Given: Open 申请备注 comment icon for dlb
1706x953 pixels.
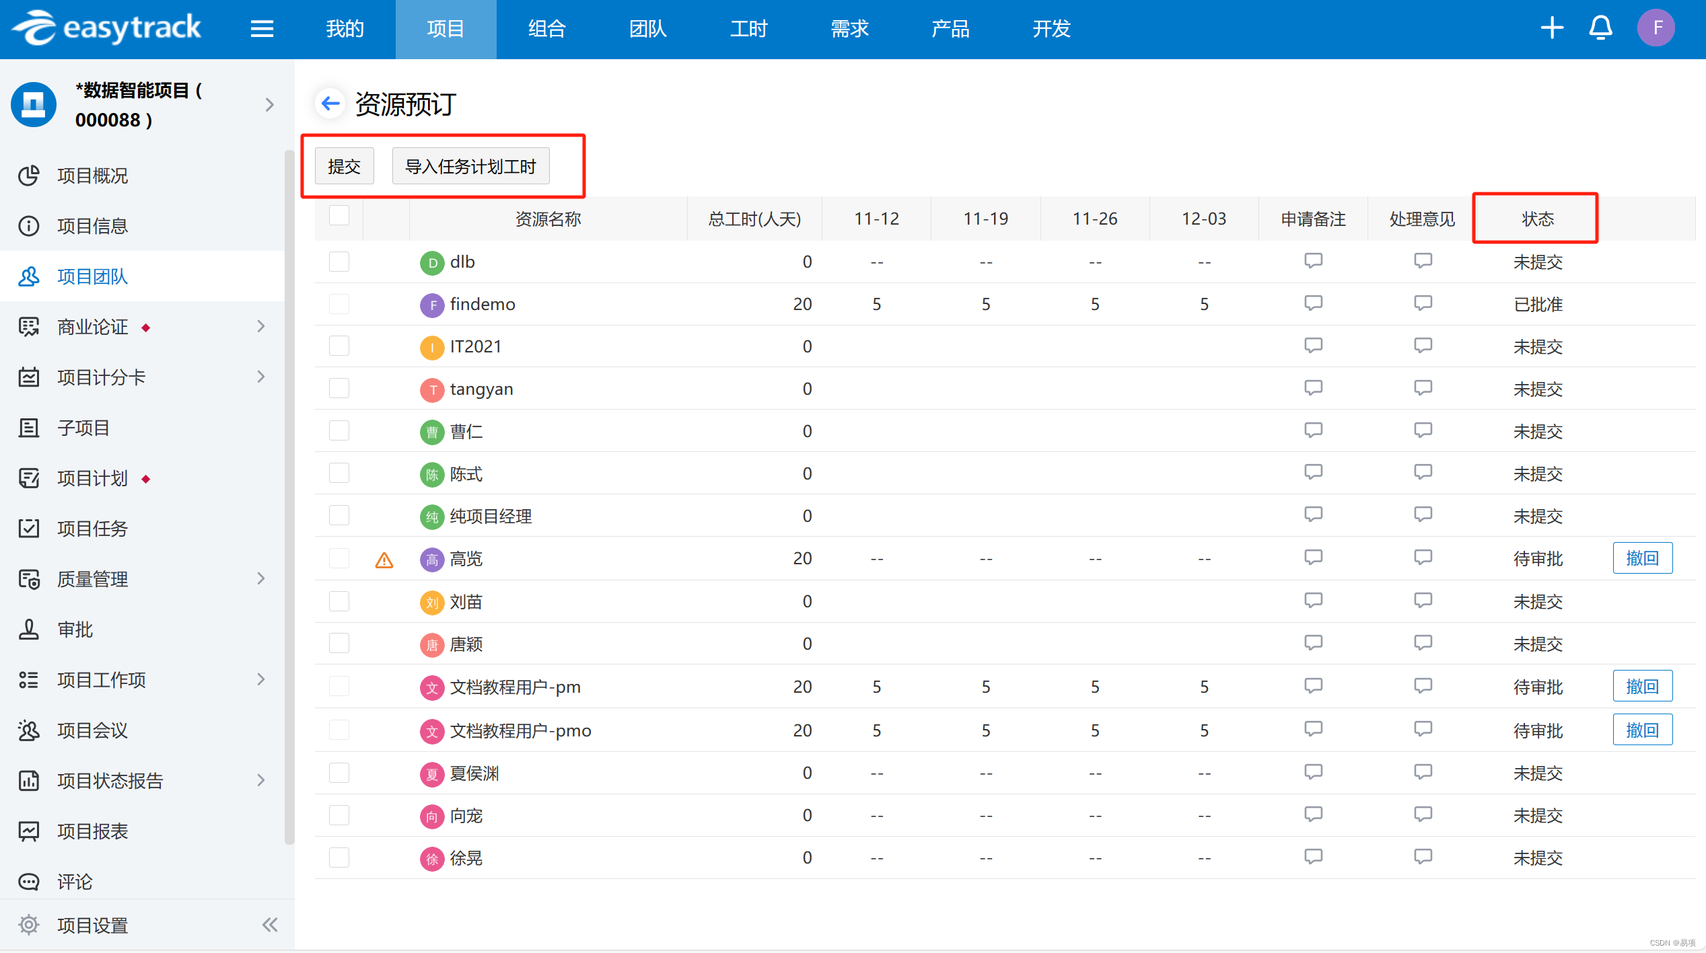Looking at the screenshot, I should [1313, 261].
